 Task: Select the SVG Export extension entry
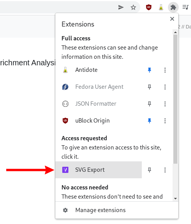pyautogui.click(x=98, y=170)
